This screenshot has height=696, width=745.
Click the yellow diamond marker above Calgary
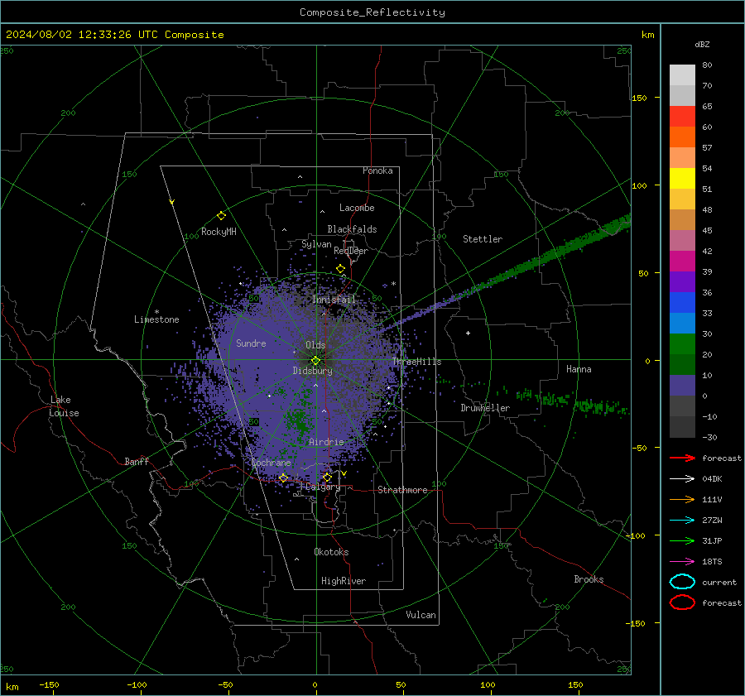coord(327,477)
